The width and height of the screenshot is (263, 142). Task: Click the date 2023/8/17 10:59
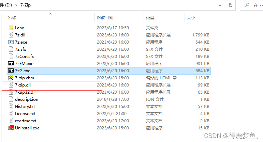113,28
